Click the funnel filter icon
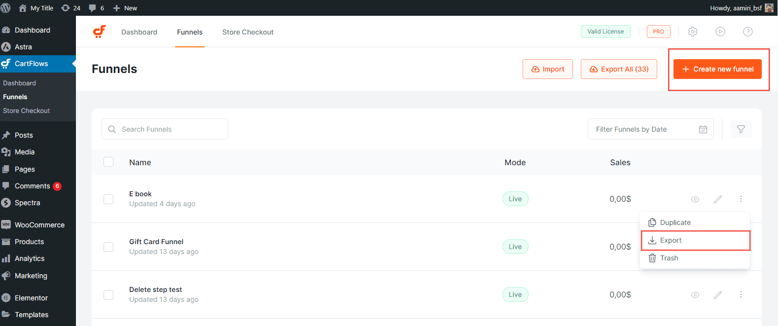The width and height of the screenshot is (778, 326). click(x=741, y=129)
